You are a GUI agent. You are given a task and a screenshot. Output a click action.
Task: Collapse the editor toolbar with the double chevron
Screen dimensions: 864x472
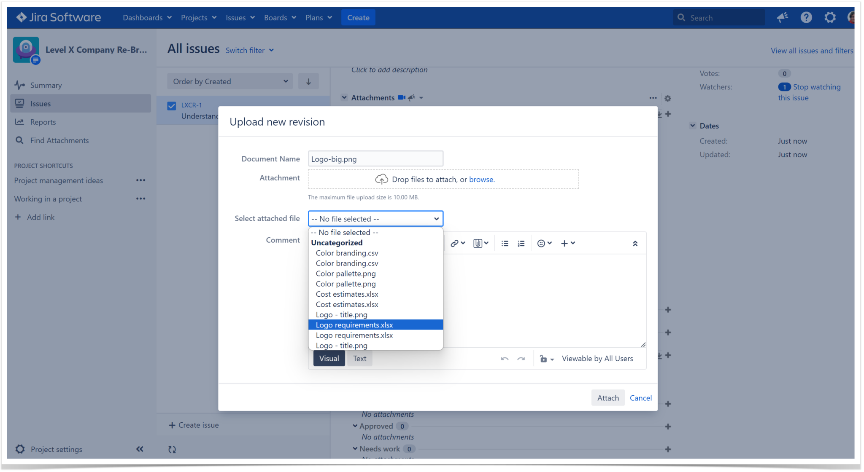(x=635, y=243)
